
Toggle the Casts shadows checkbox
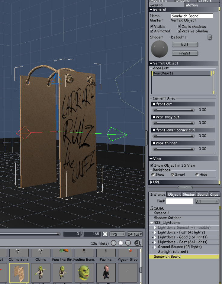pyautogui.click(x=179, y=26)
